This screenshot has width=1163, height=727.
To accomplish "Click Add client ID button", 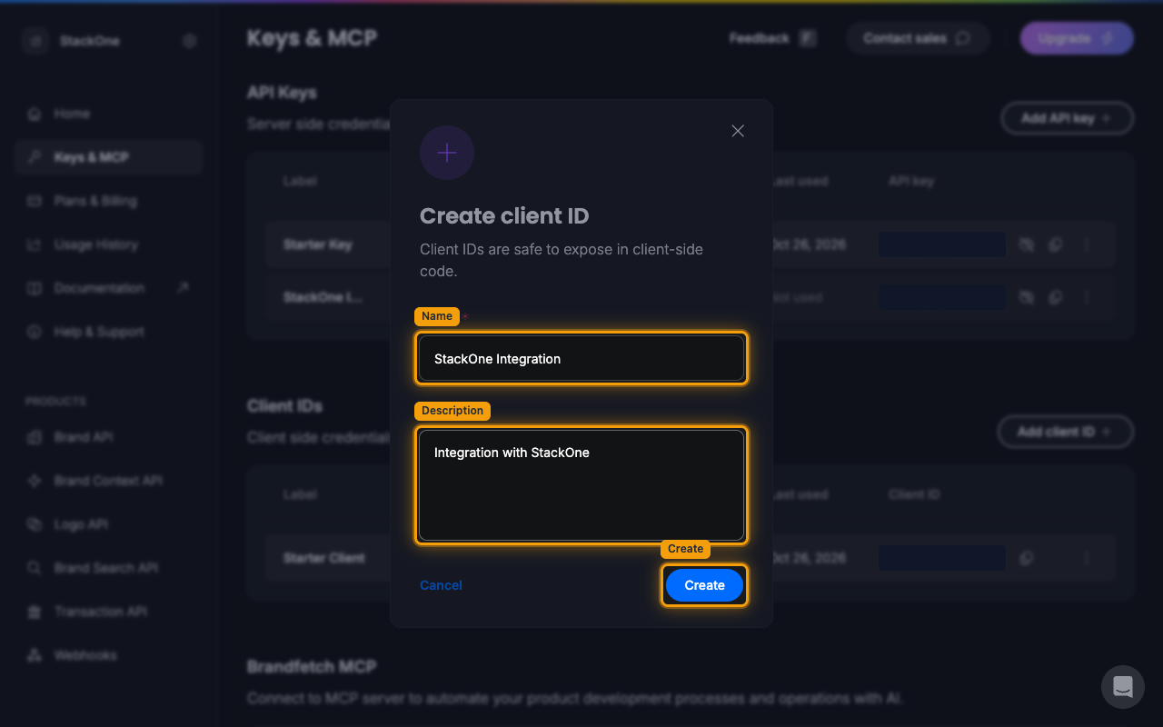I will [x=1065, y=432].
